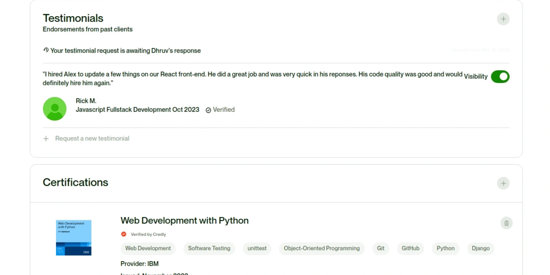Select the Django skill tag
550x275 pixels.
(x=481, y=248)
